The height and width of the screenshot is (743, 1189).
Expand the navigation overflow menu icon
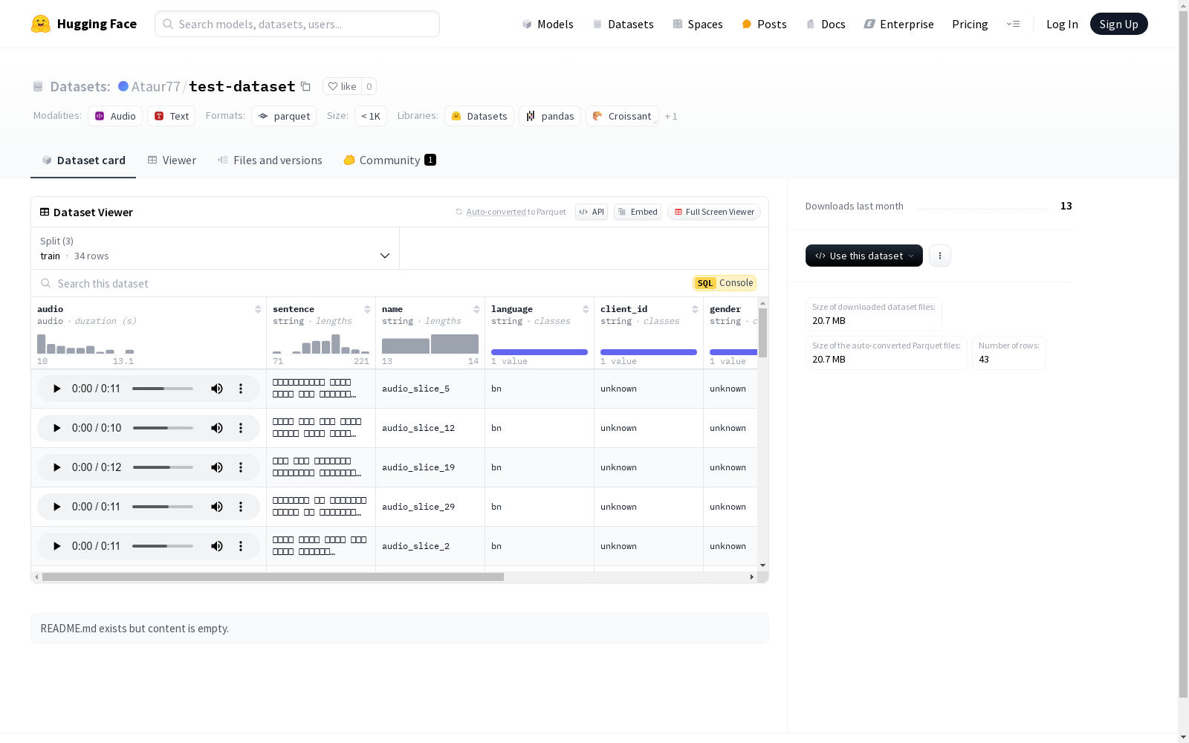pos(1014,24)
